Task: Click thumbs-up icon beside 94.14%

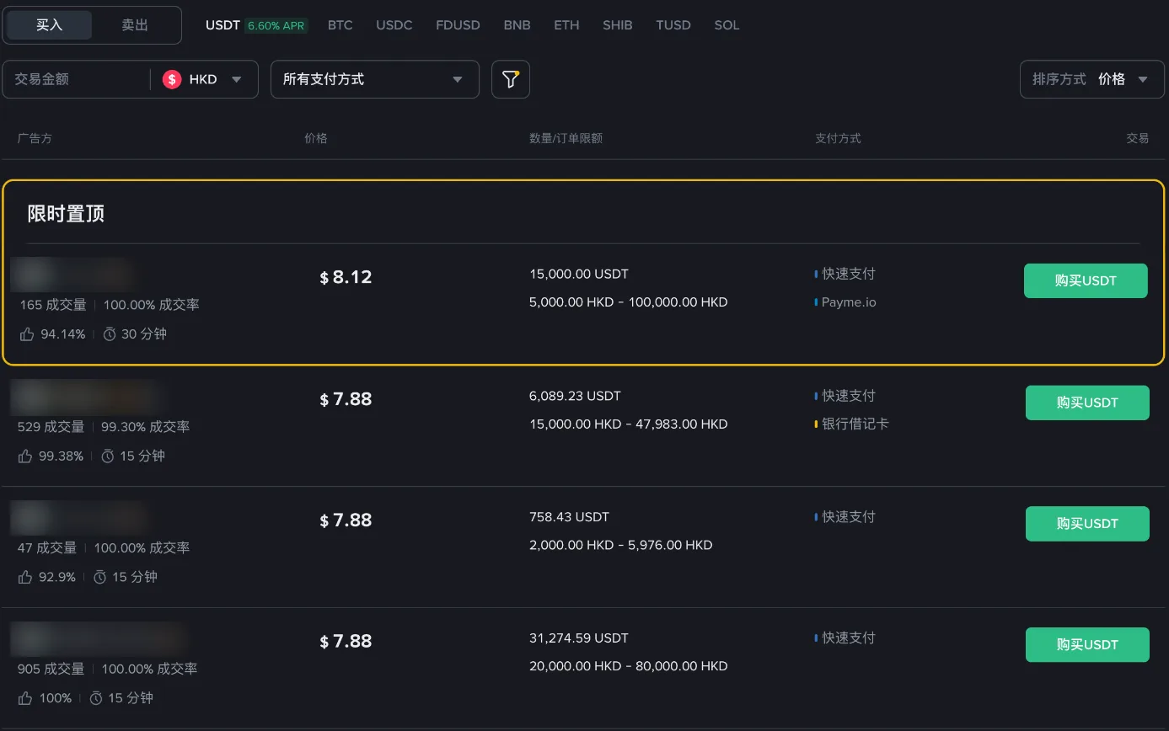Action: click(x=27, y=334)
